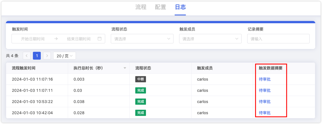Click the 开始日期时间 field
This screenshot has height=124, width=322.
(x=33, y=39)
